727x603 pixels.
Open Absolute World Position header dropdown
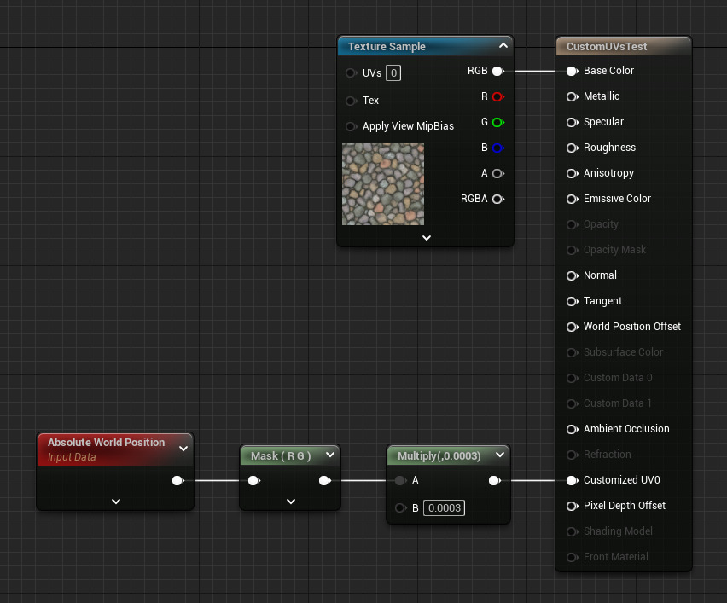point(183,449)
